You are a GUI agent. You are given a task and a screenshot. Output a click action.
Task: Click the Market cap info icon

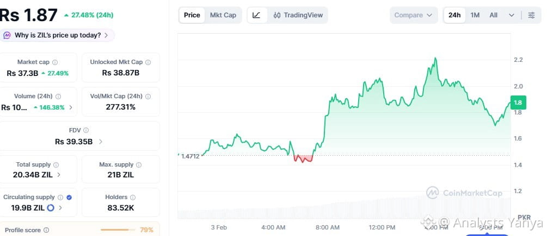(x=55, y=62)
